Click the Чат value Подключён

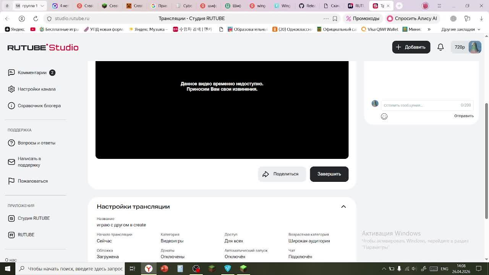click(300, 257)
